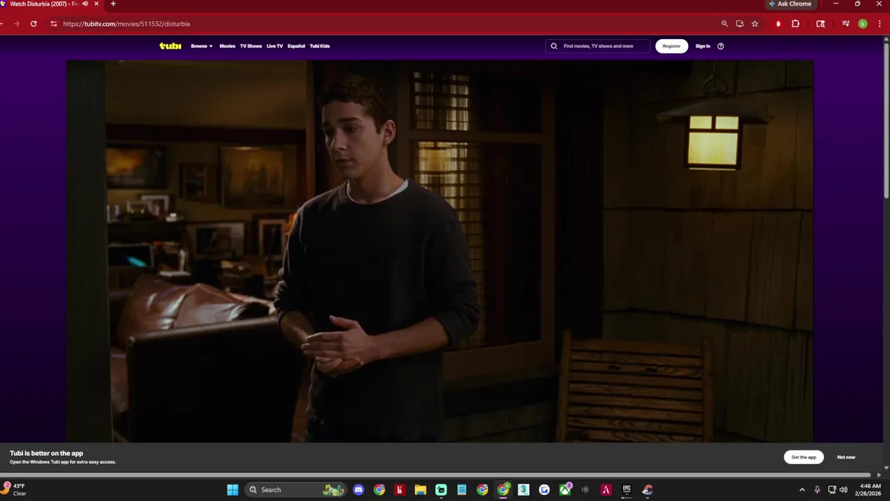Open the Chrome profile avatar
The image size is (890, 501).
tap(863, 24)
